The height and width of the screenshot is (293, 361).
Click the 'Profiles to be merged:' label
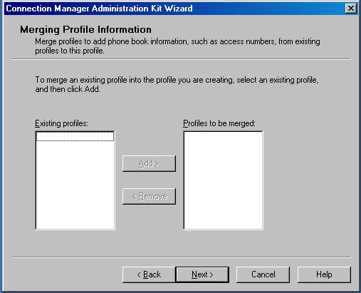(219, 123)
